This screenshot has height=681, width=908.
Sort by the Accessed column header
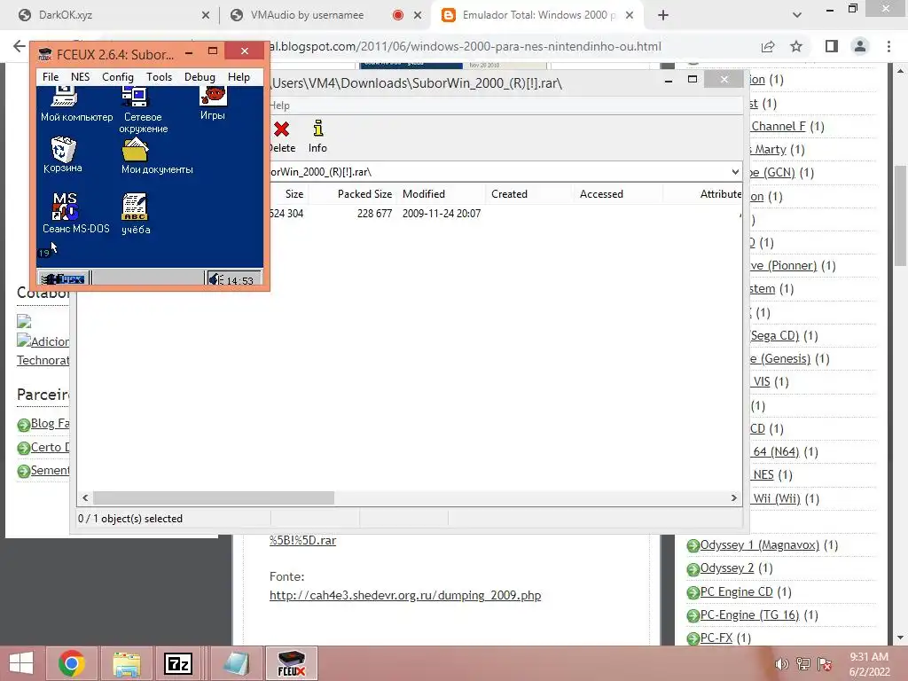(601, 194)
